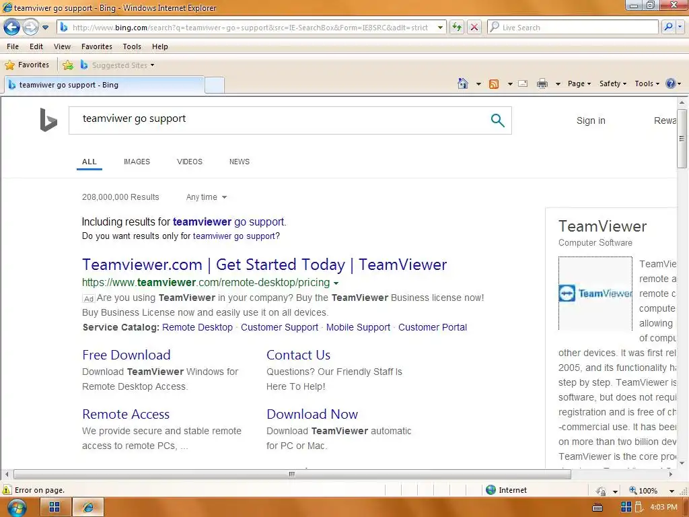Click the Home icon in command bar
The image size is (689, 517).
pyautogui.click(x=463, y=83)
